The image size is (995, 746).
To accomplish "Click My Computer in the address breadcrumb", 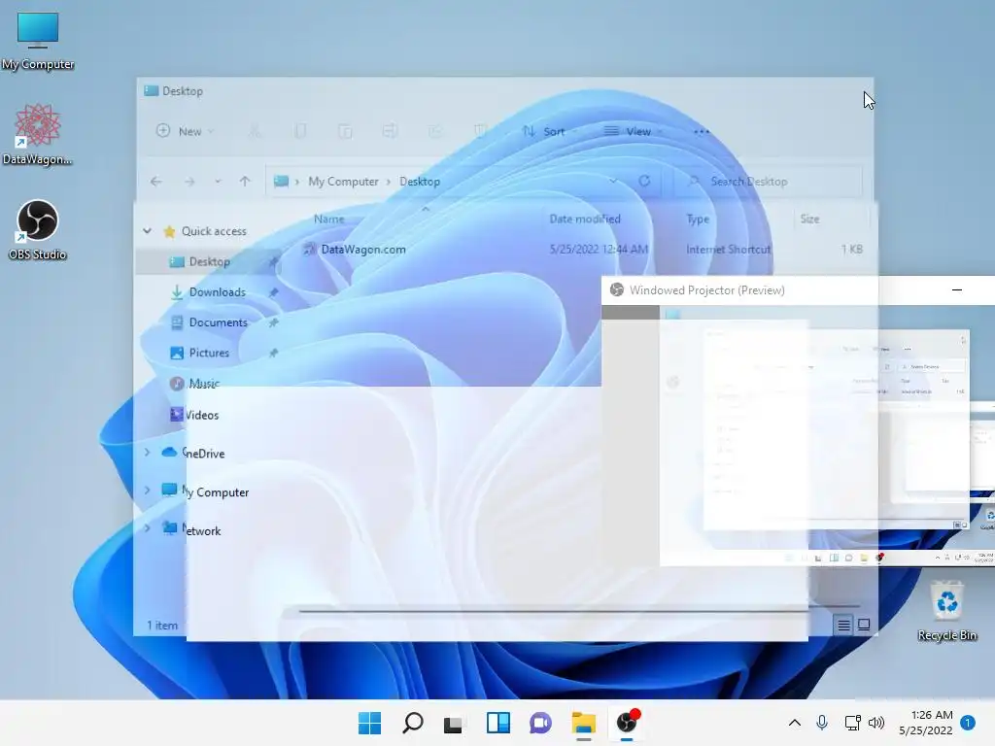I will click(x=343, y=182).
